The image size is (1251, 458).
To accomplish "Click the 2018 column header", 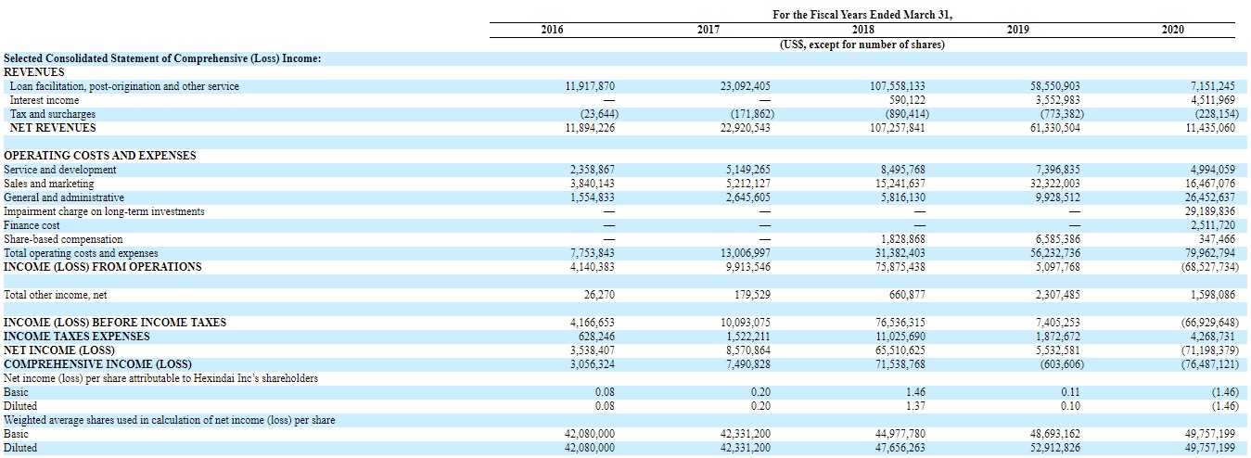I will tap(862, 30).
